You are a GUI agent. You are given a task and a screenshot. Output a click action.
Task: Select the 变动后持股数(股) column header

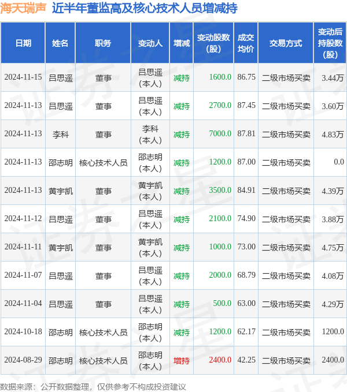330,43
